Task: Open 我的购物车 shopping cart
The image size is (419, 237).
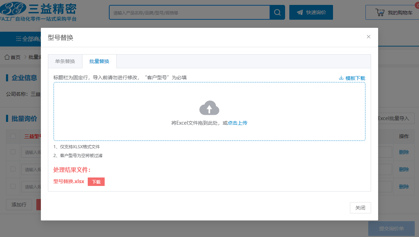Action: [392, 12]
